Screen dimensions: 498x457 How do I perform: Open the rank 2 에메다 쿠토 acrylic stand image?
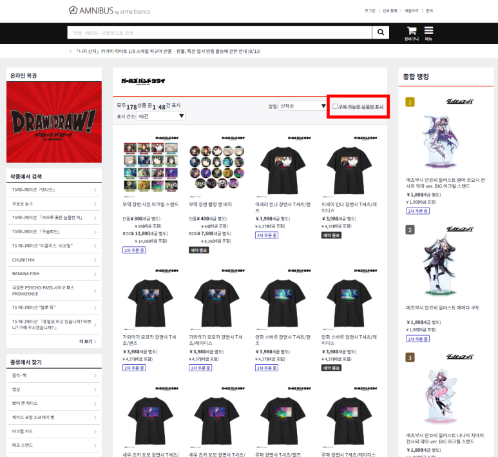pos(441,266)
